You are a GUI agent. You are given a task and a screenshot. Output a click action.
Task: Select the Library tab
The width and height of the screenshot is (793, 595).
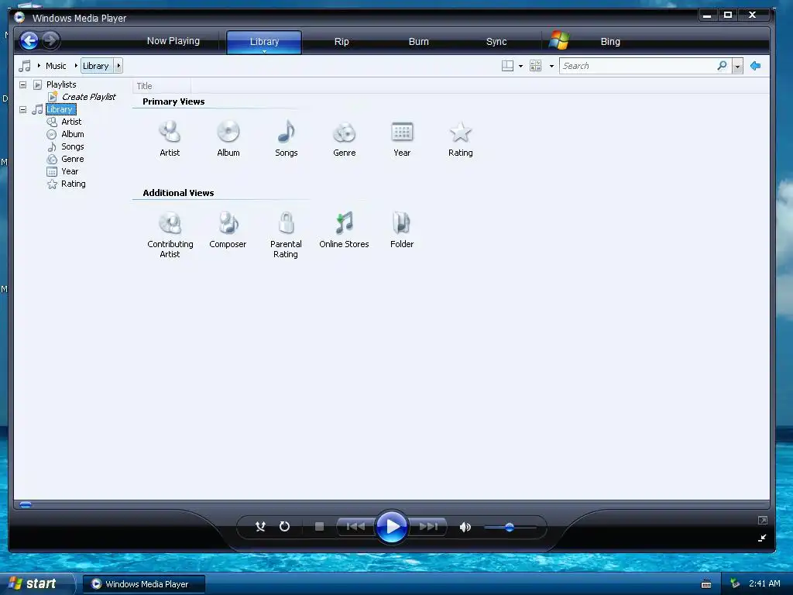tap(264, 42)
